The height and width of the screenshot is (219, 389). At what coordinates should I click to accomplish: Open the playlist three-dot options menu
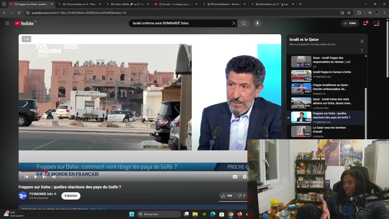(x=362, y=50)
